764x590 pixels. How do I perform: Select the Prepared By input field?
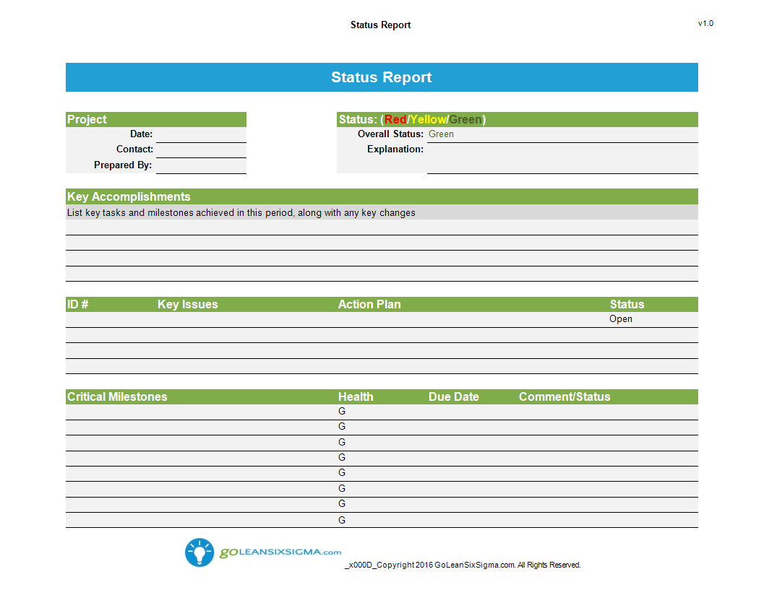pyautogui.click(x=201, y=165)
